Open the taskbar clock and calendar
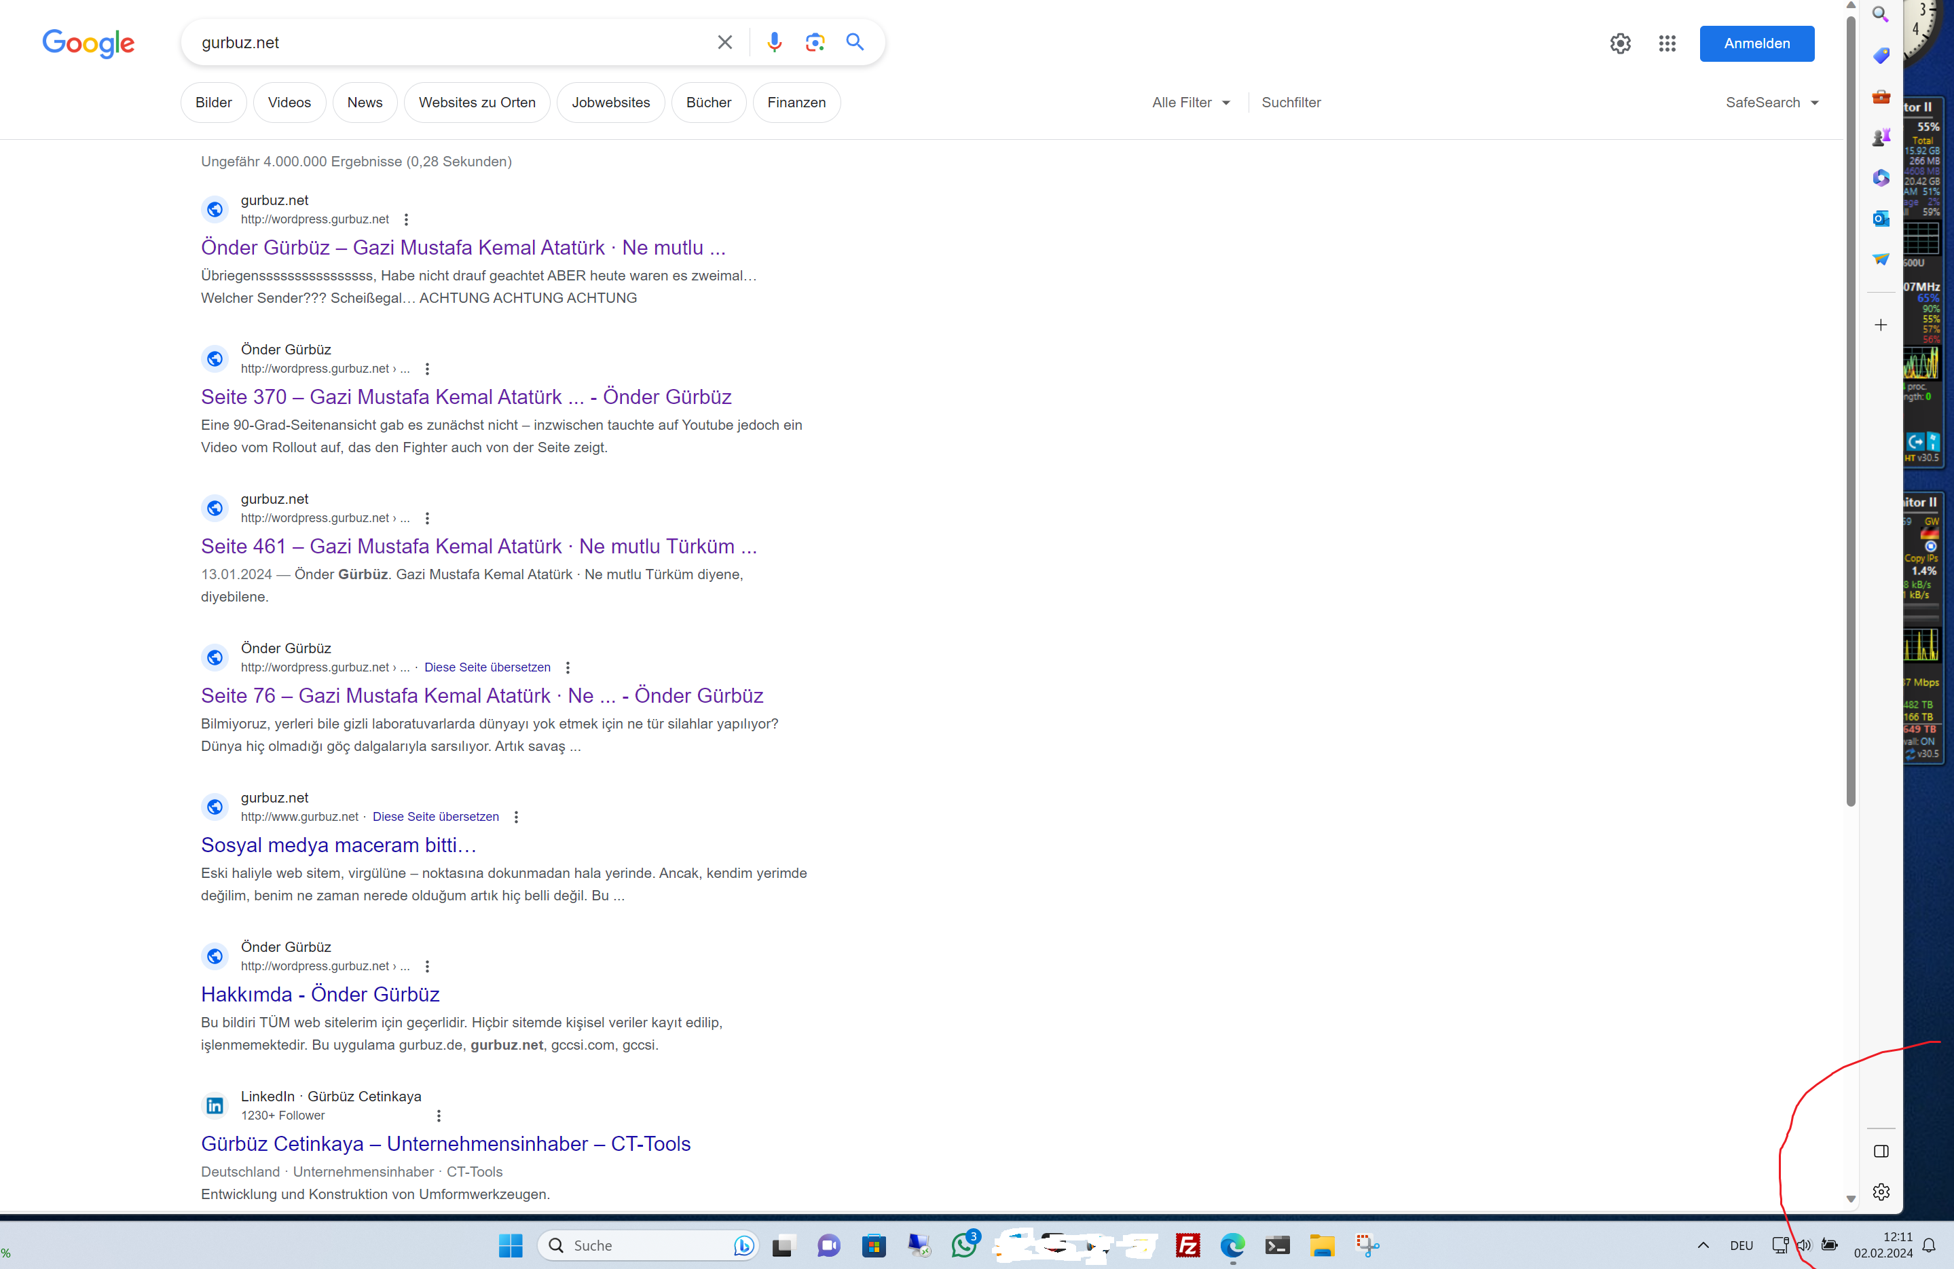This screenshot has height=1269, width=1954. coord(1883,1246)
